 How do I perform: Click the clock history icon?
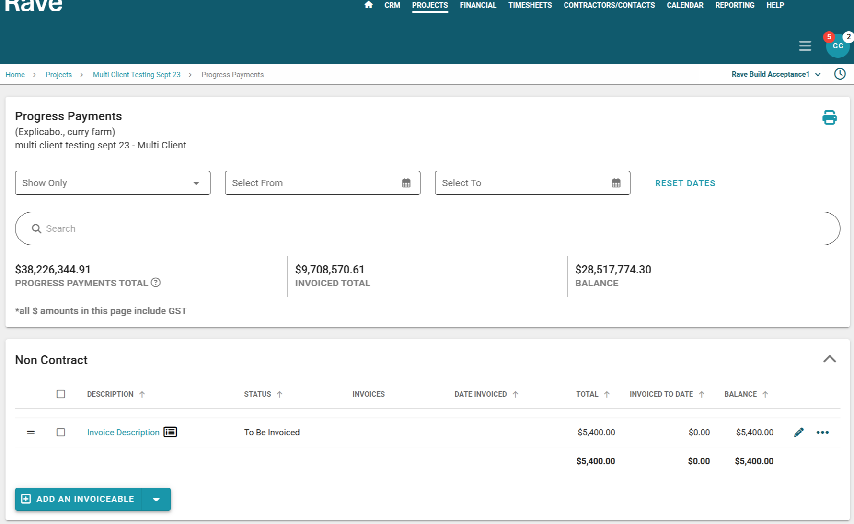tap(840, 74)
